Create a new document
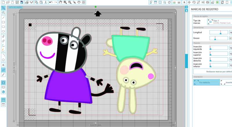The image size is (232, 127). [3, 2]
